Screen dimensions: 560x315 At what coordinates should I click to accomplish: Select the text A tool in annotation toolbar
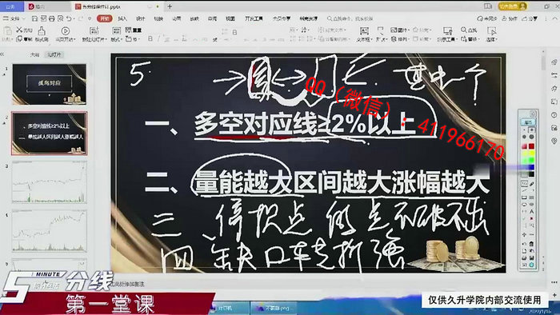click(x=531, y=211)
